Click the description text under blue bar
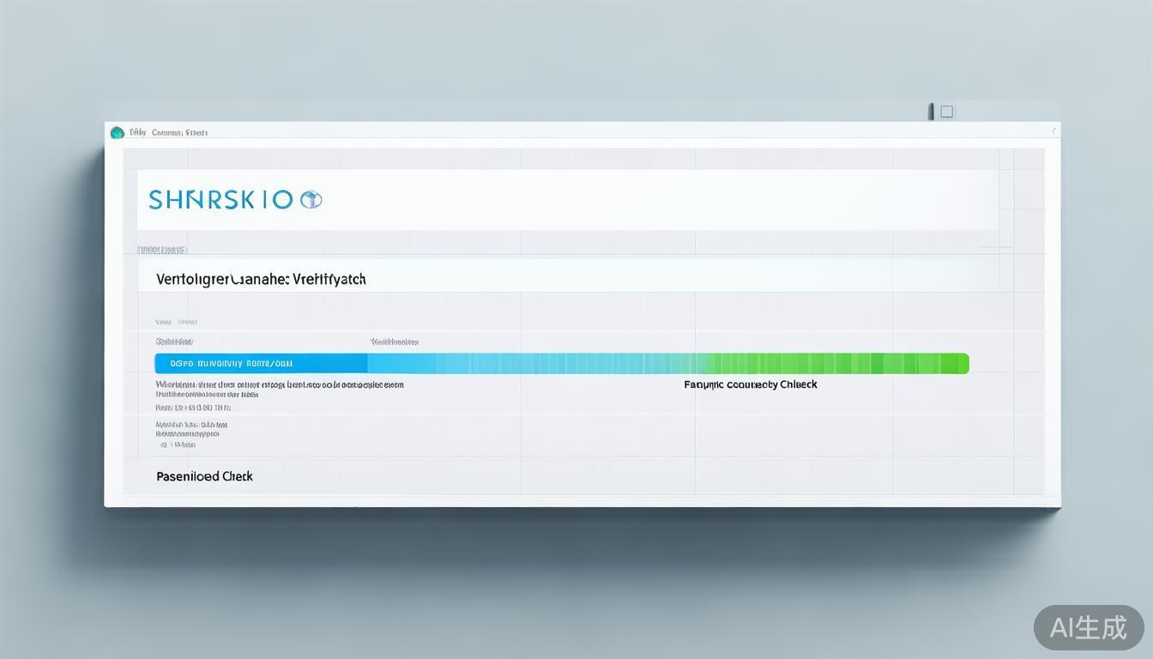Screen dimensions: 1153x659 (279, 385)
